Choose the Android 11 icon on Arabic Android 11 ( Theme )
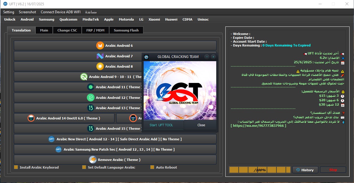The width and height of the screenshot is (354, 183). click(x=91, y=87)
